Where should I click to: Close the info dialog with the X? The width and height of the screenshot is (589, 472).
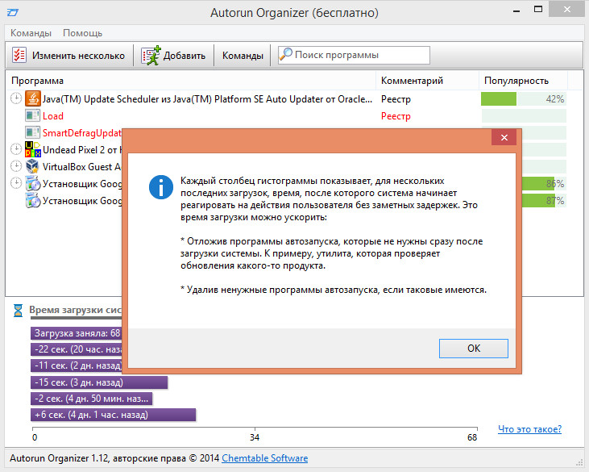pyautogui.click(x=504, y=138)
